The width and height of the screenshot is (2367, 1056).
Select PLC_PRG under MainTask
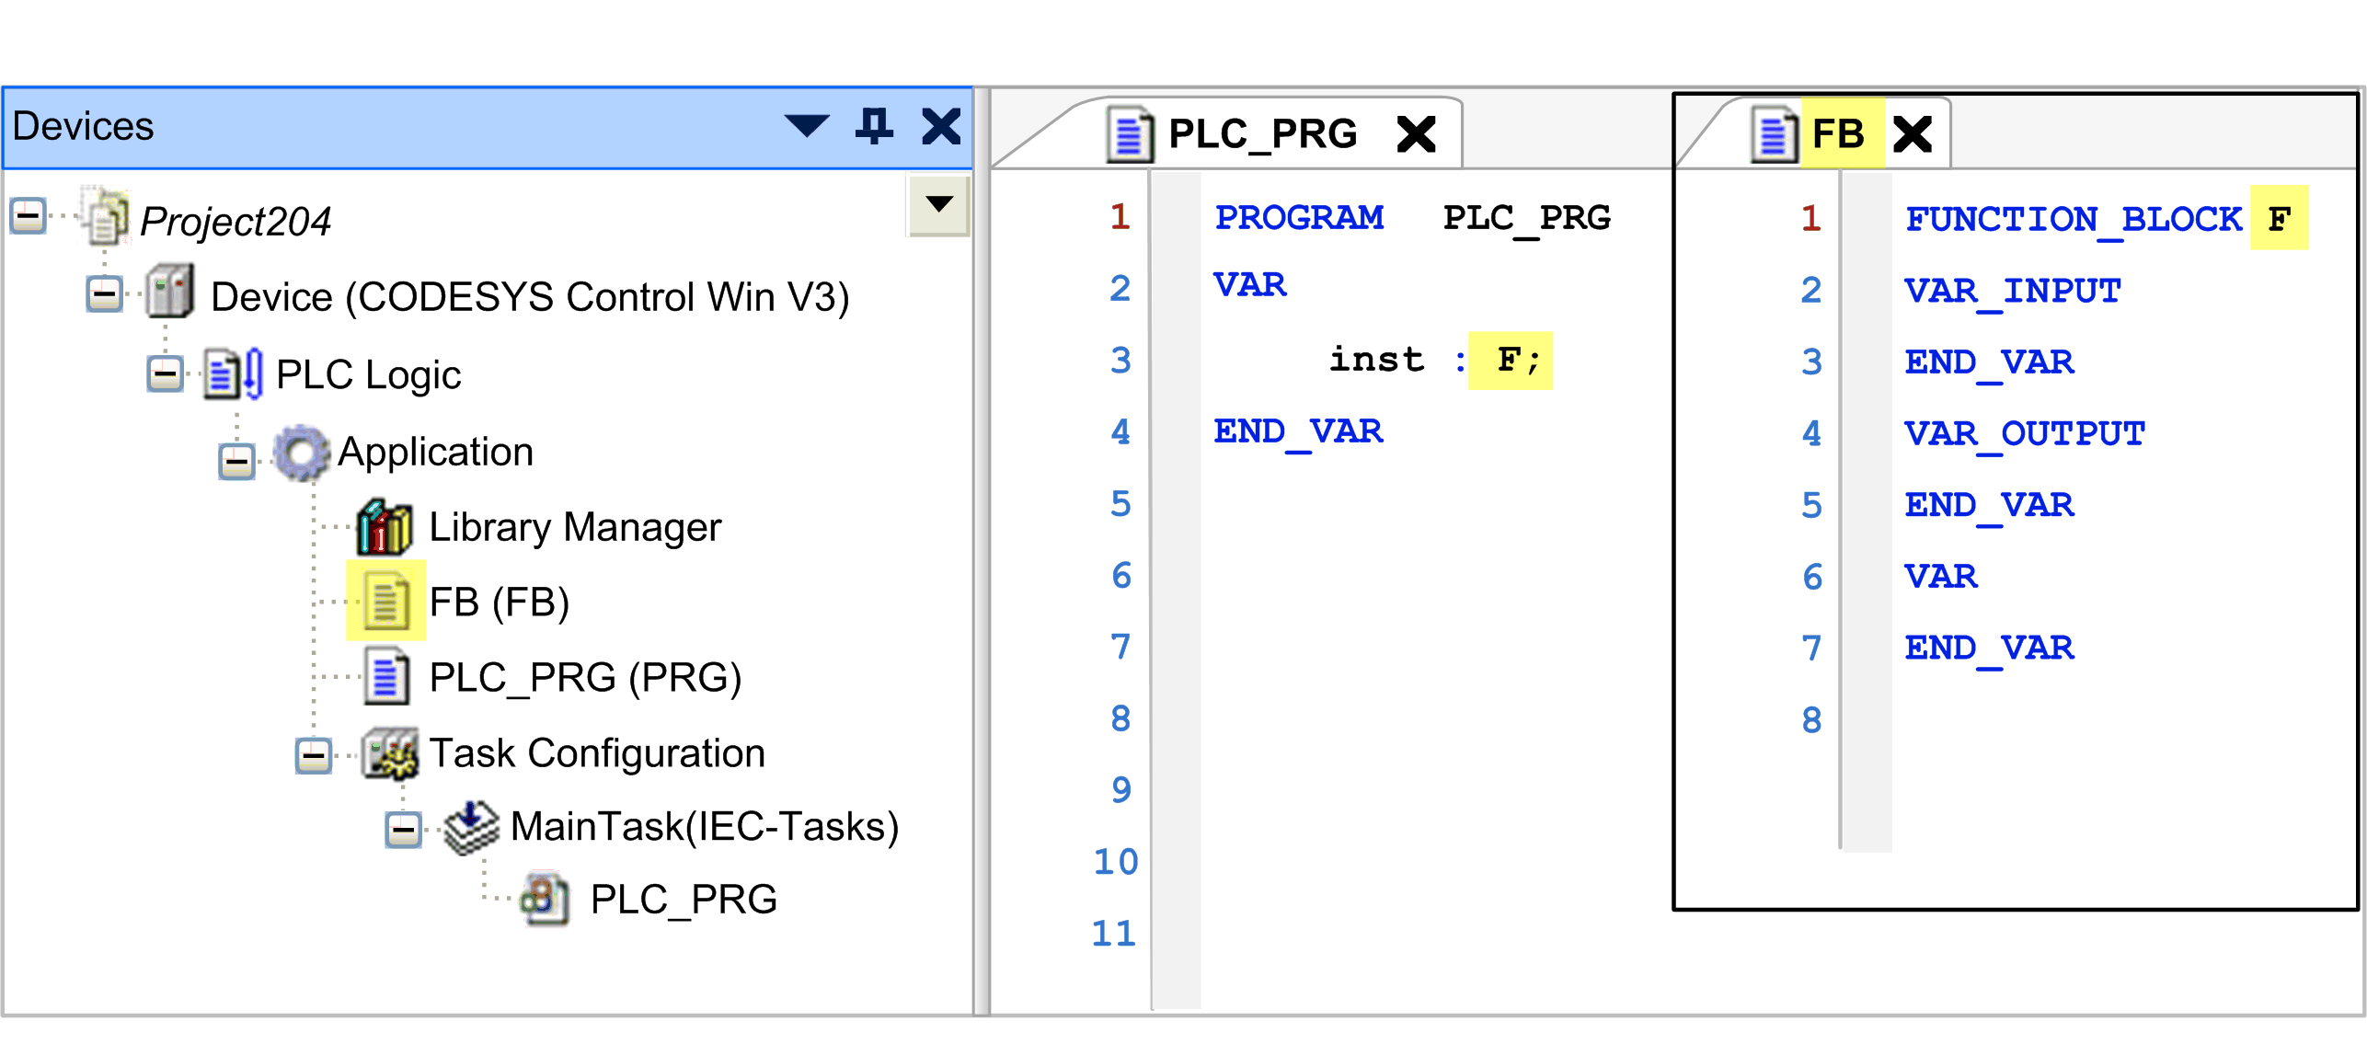[x=684, y=899]
